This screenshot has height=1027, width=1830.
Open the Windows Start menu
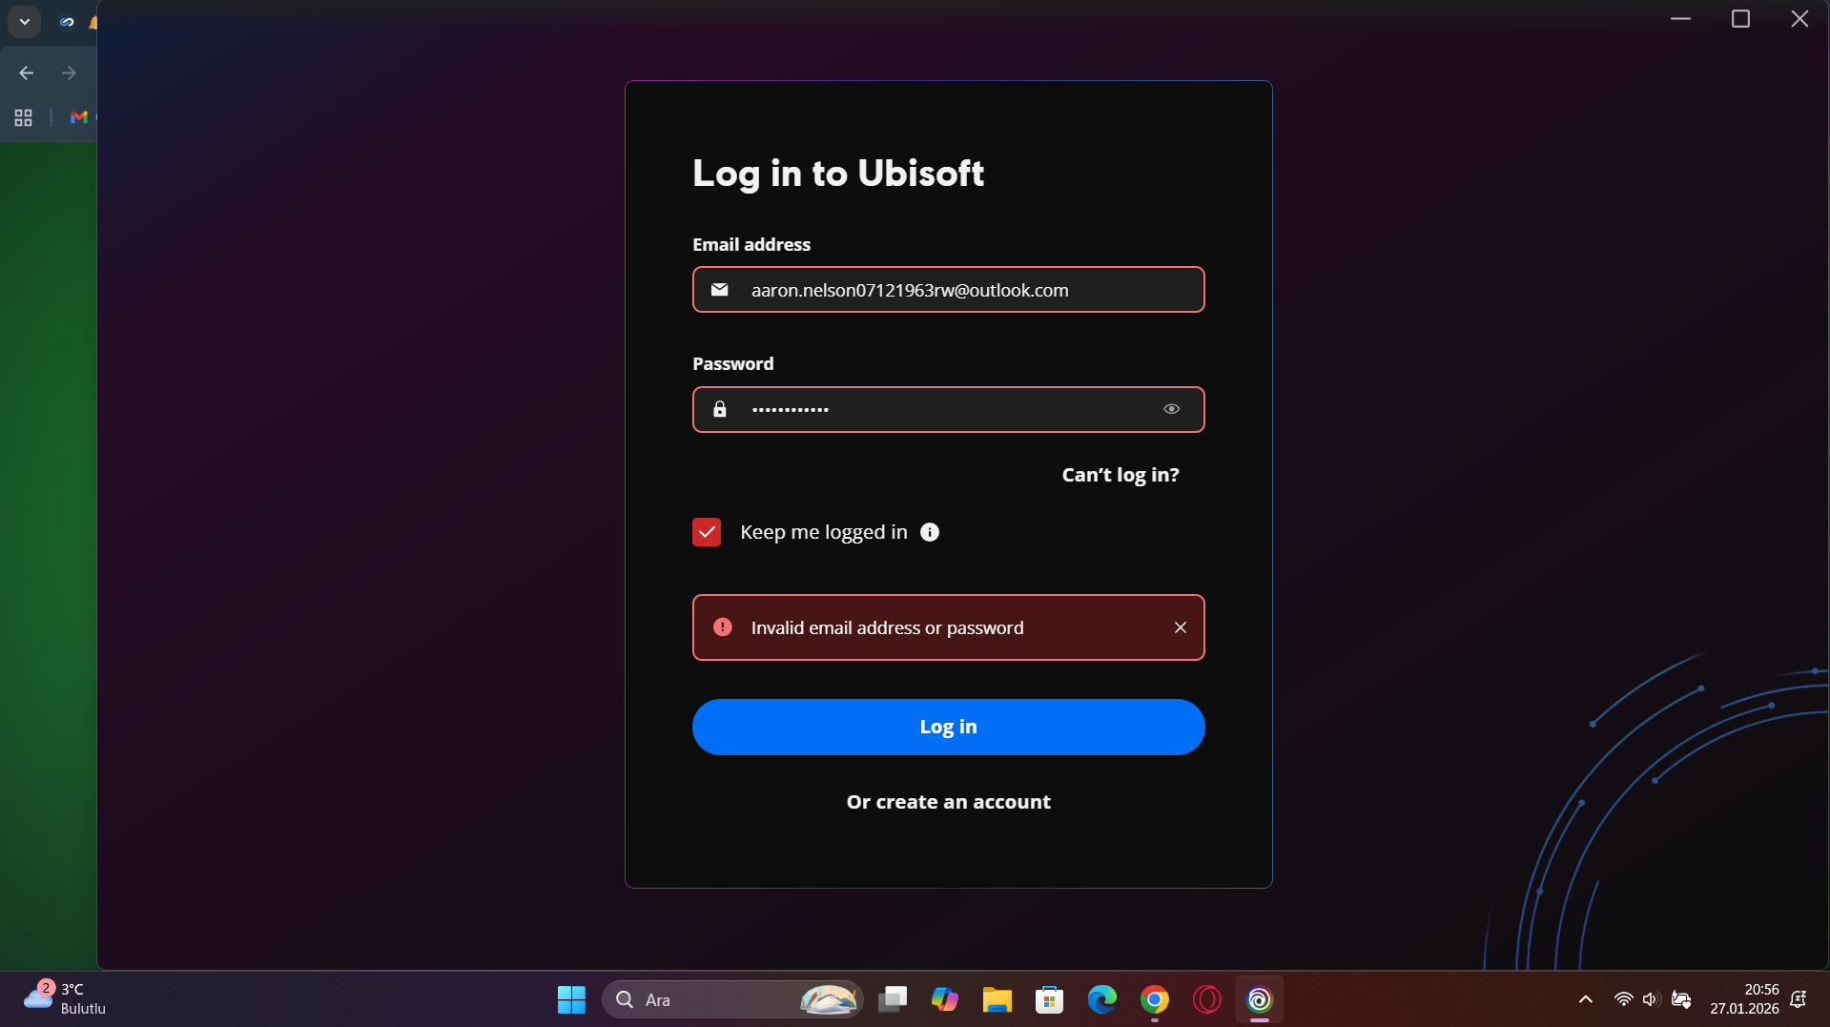(x=571, y=999)
